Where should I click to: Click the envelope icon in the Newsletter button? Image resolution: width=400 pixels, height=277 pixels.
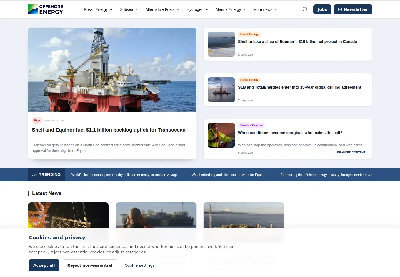click(340, 9)
